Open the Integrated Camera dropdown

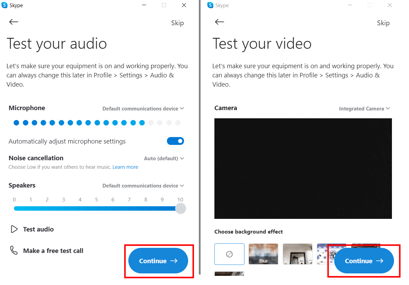click(x=364, y=108)
